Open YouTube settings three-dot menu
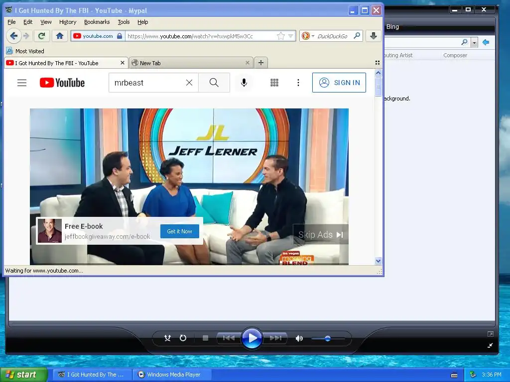The image size is (510, 382). pos(298,83)
